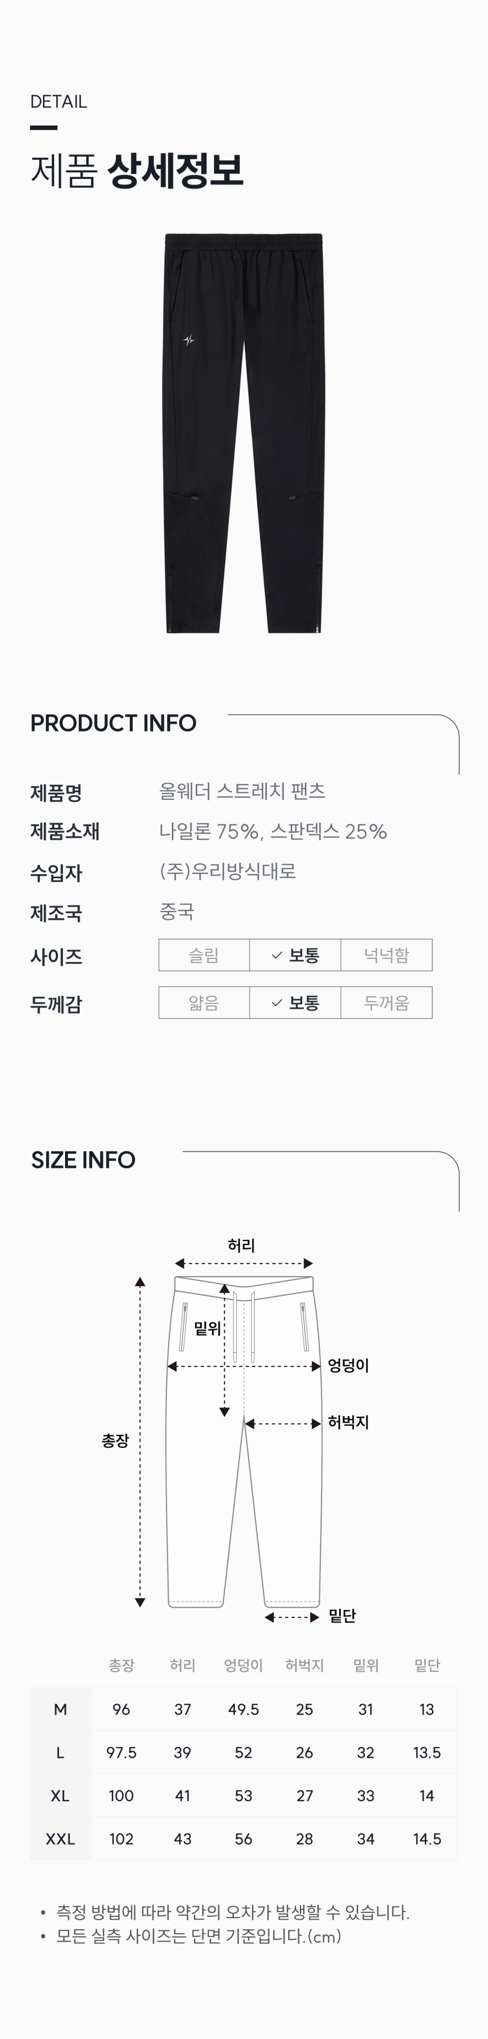Select the 슬림 size fit option
The height and width of the screenshot is (2039, 488).
click(x=204, y=955)
